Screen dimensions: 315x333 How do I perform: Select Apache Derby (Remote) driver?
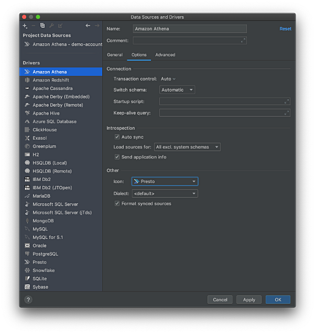(61, 105)
